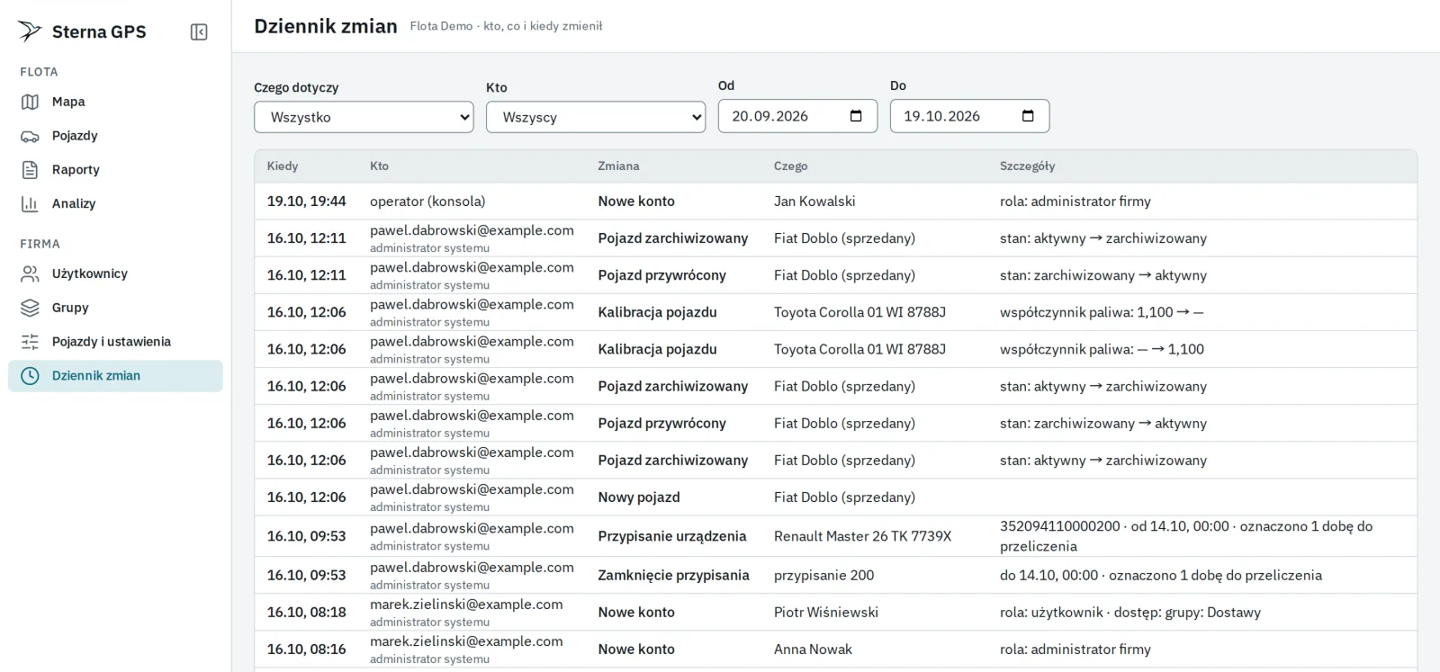Click 'współczynnik paliwa: 1,100 → —' details
Screen dimensions: 1440x672
click(1102, 312)
